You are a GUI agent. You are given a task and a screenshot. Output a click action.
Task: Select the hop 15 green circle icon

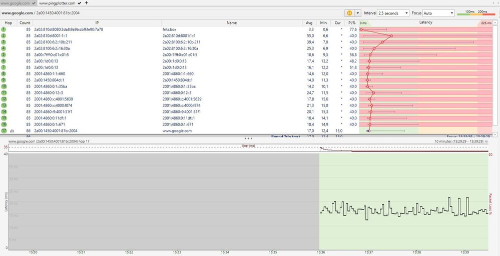tap(4, 118)
